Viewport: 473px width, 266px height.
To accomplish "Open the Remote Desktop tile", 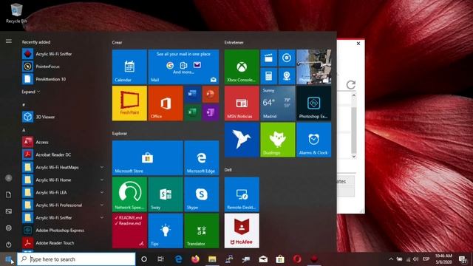I will [x=242, y=194].
